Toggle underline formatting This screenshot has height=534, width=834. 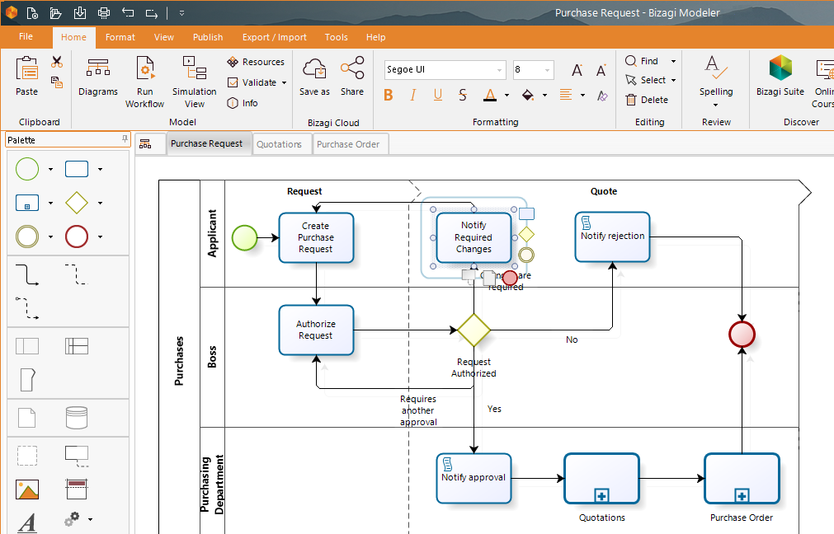point(438,95)
